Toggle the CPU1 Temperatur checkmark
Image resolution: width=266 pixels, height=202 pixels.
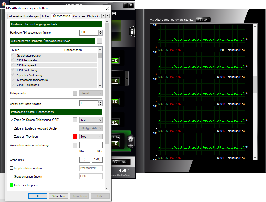(x=13, y=85)
